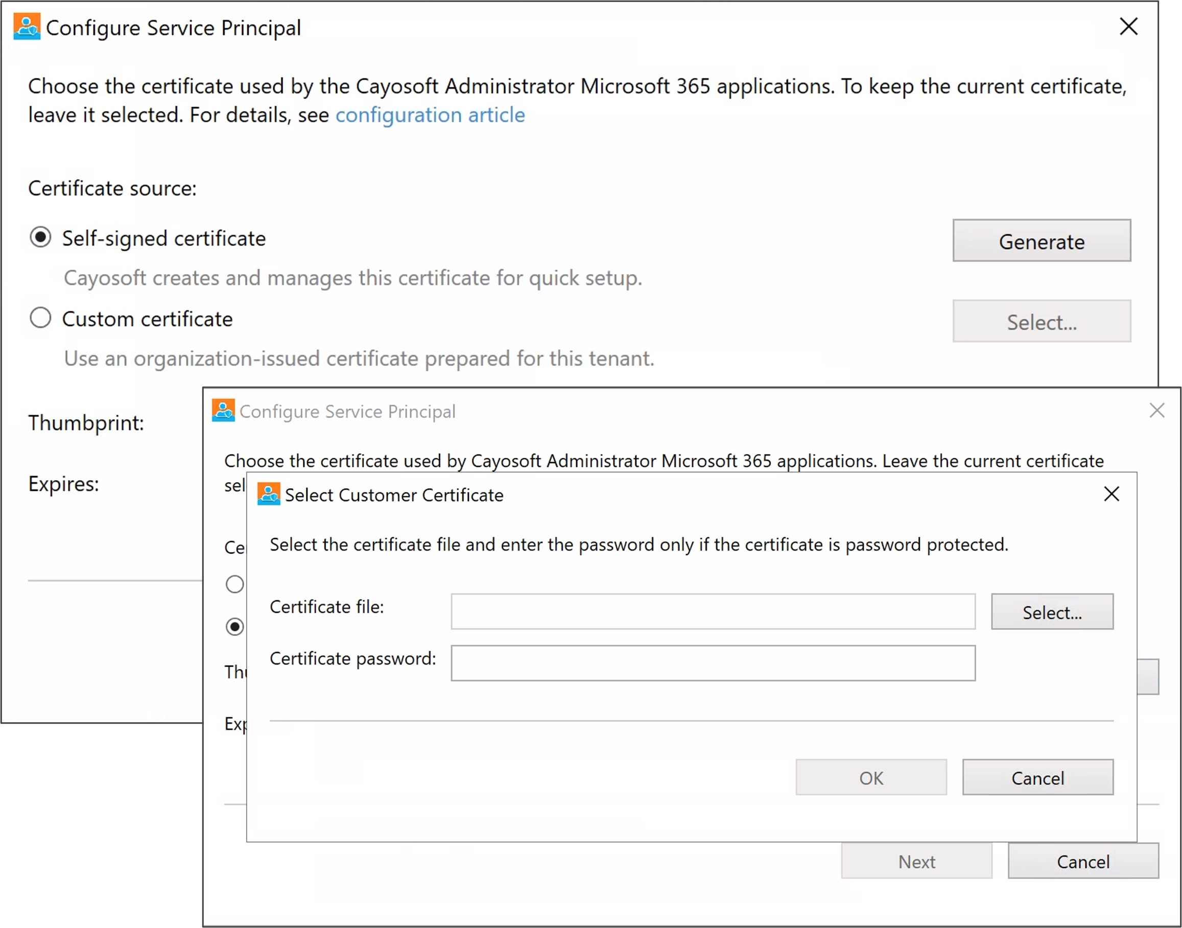1182x928 pixels.
Task: Click the "Certificate password:" label
Action: [x=352, y=658]
